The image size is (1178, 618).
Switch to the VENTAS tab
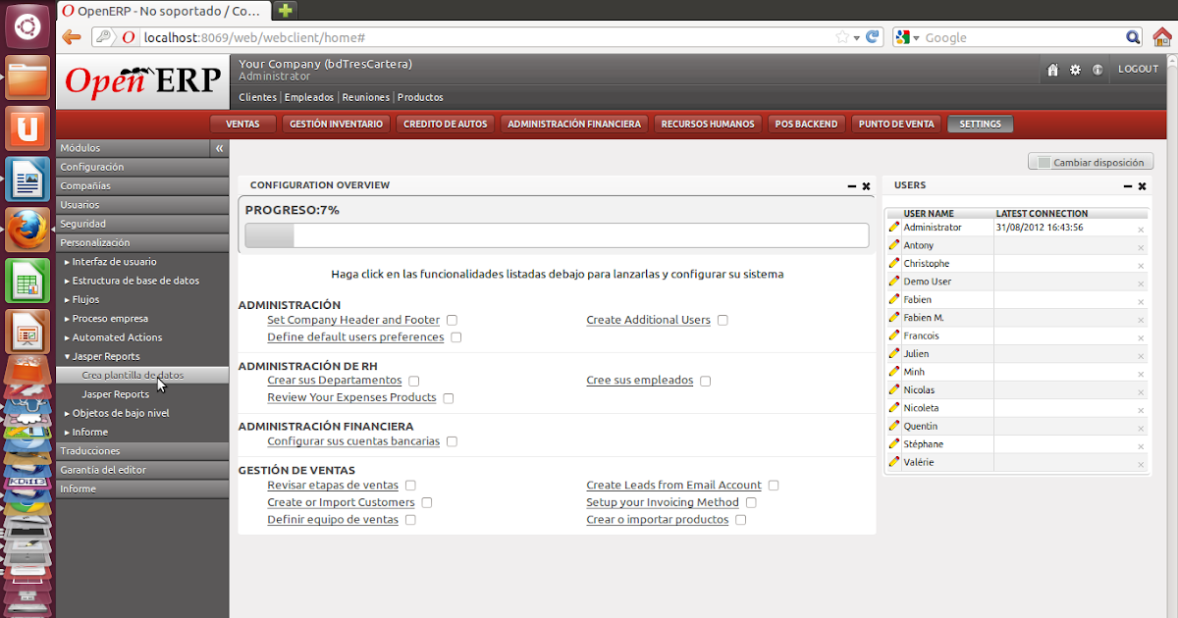(x=242, y=124)
